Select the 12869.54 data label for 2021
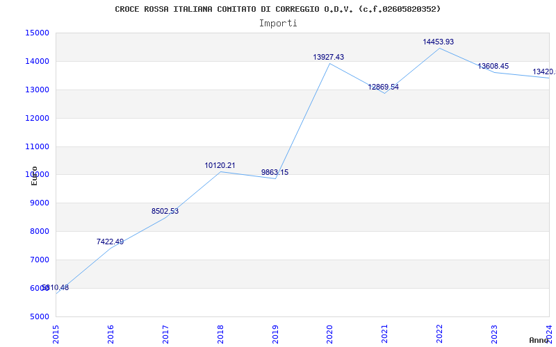This screenshot has width=556, height=347. point(384,87)
